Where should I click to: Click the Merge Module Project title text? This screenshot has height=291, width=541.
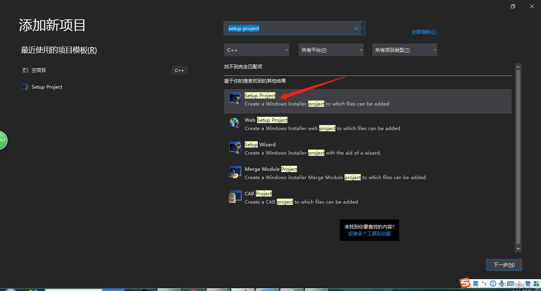tap(271, 169)
